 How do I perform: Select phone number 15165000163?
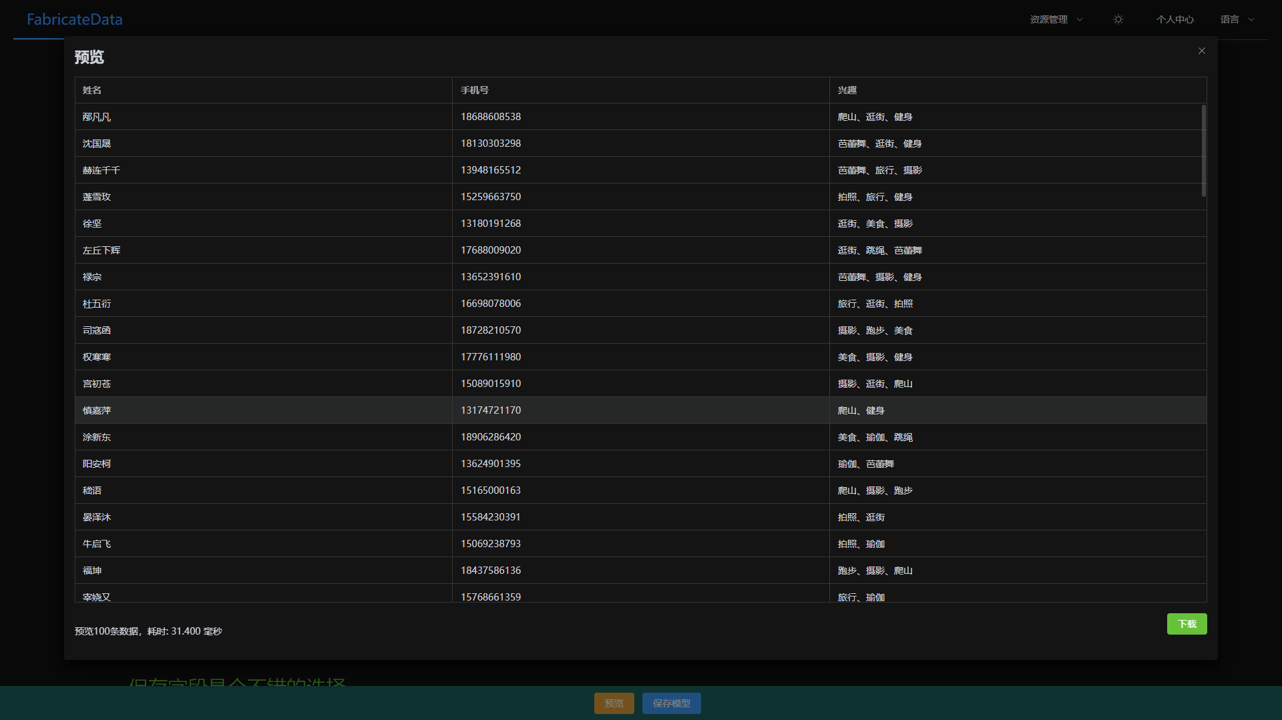(491, 490)
